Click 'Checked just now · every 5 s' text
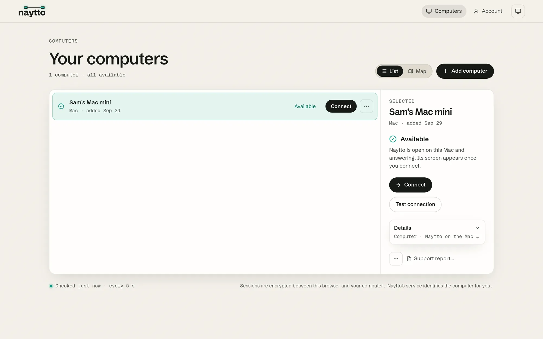Image resolution: width=543 pixels, height=339 pixels. tap(95, 286)
